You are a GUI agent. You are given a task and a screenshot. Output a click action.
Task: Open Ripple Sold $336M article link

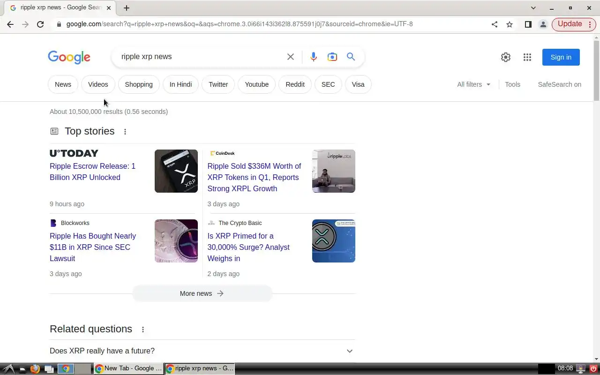[254, 177]
